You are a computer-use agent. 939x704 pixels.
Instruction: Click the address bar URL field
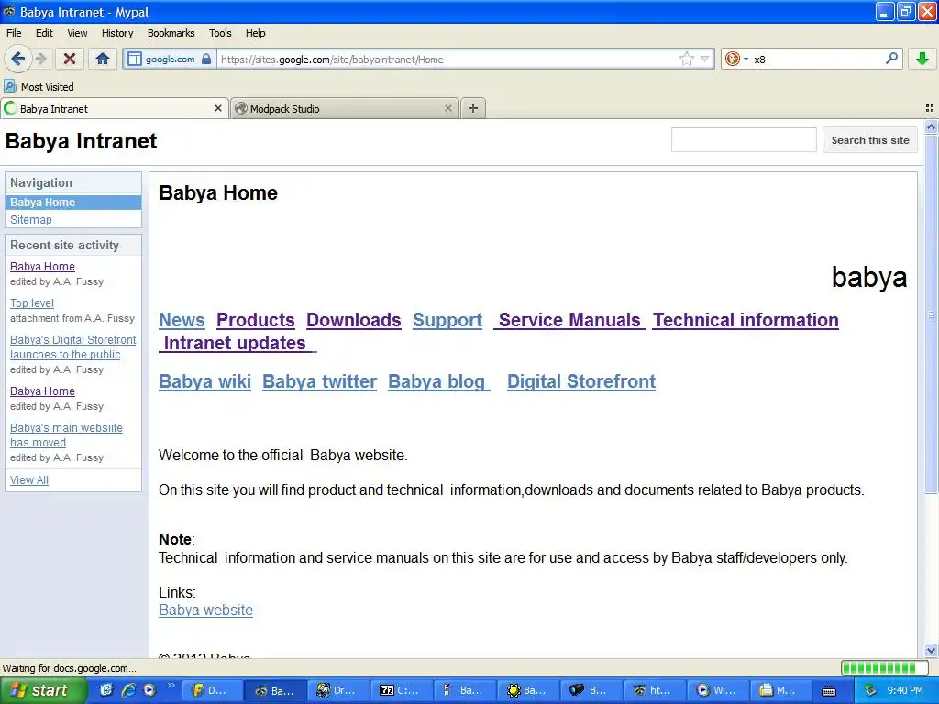[x=447, y=60]
